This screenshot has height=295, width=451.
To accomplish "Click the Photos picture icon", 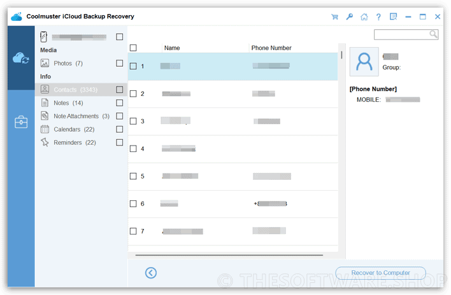I will point(45,63).
